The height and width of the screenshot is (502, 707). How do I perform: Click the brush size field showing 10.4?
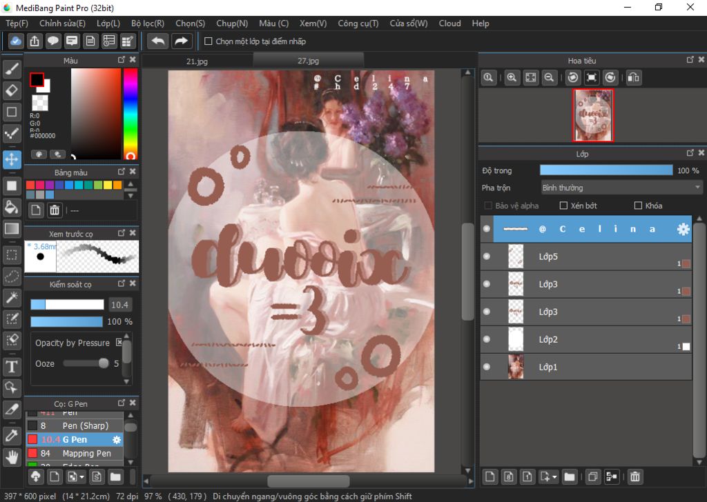(119, 305)
